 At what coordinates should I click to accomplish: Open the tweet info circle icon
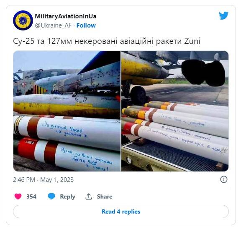point(223,179)
